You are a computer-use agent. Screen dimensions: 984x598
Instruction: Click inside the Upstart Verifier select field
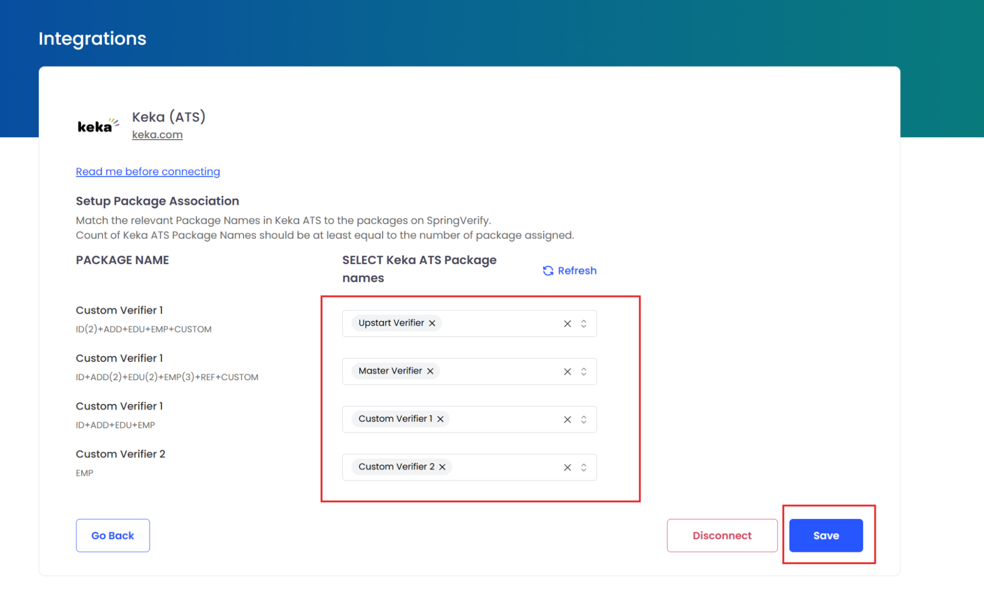[497, 324]
